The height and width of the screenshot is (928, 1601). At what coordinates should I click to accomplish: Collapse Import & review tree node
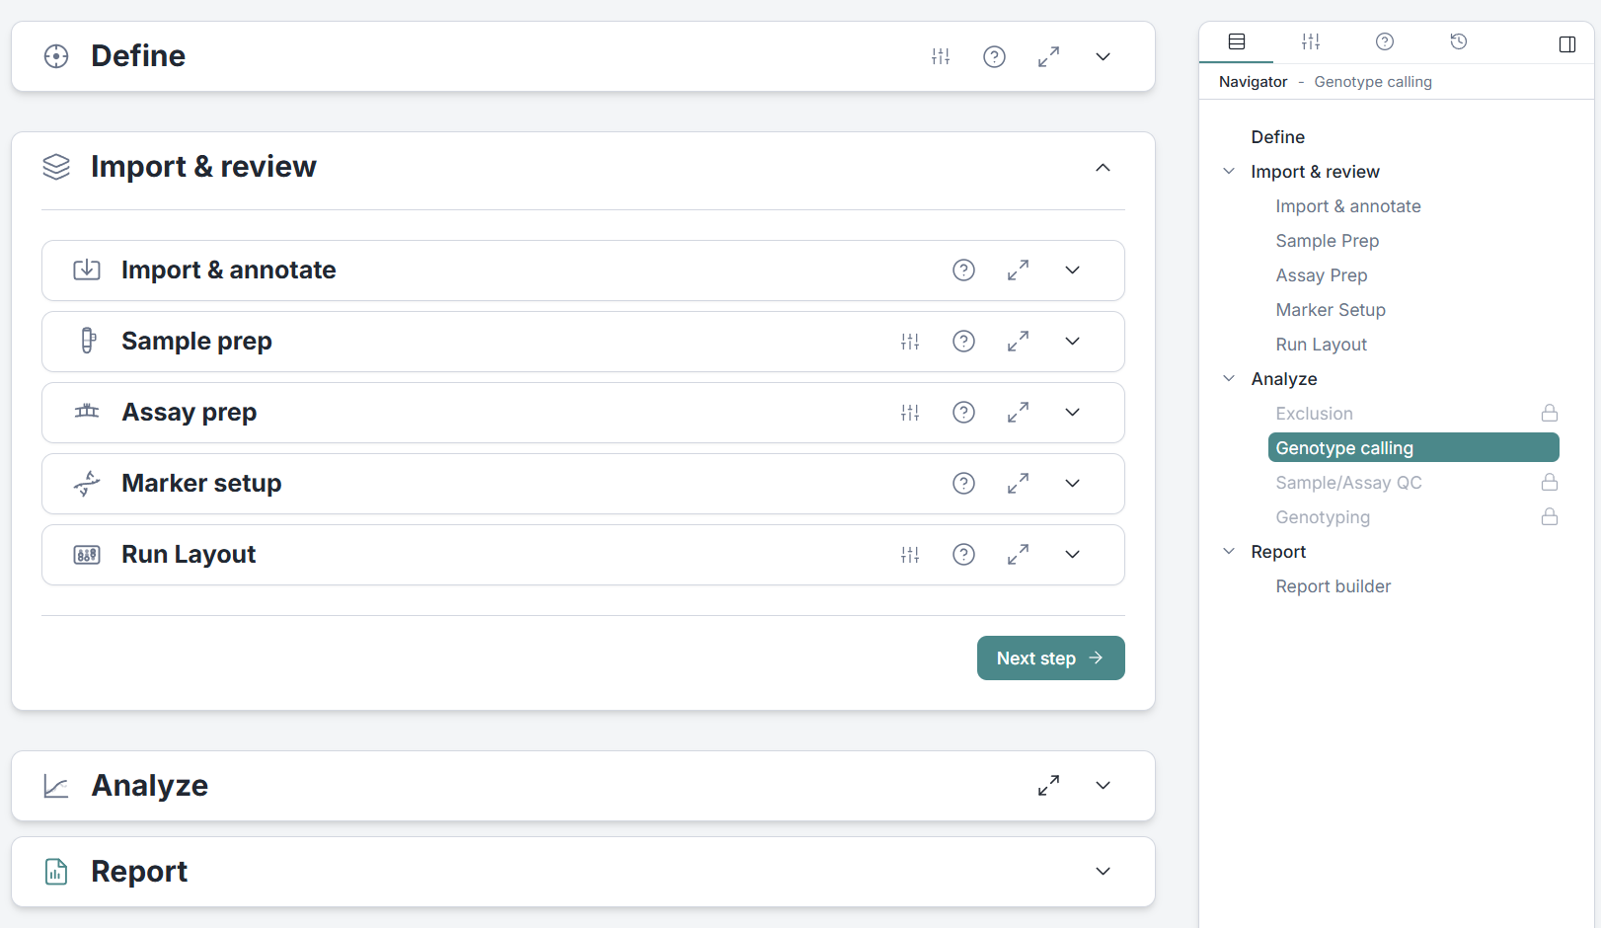(x=1229, y=171)
